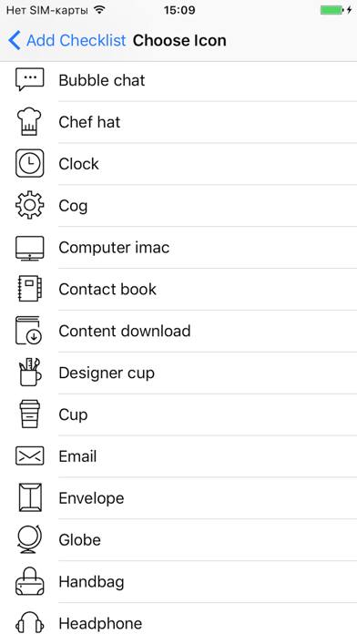The image size is (357, 634).
Task: Pick the Contact book icon
Action: click(x=29, y=289)
